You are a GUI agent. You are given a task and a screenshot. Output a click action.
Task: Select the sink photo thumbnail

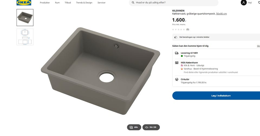coord(25,18)
